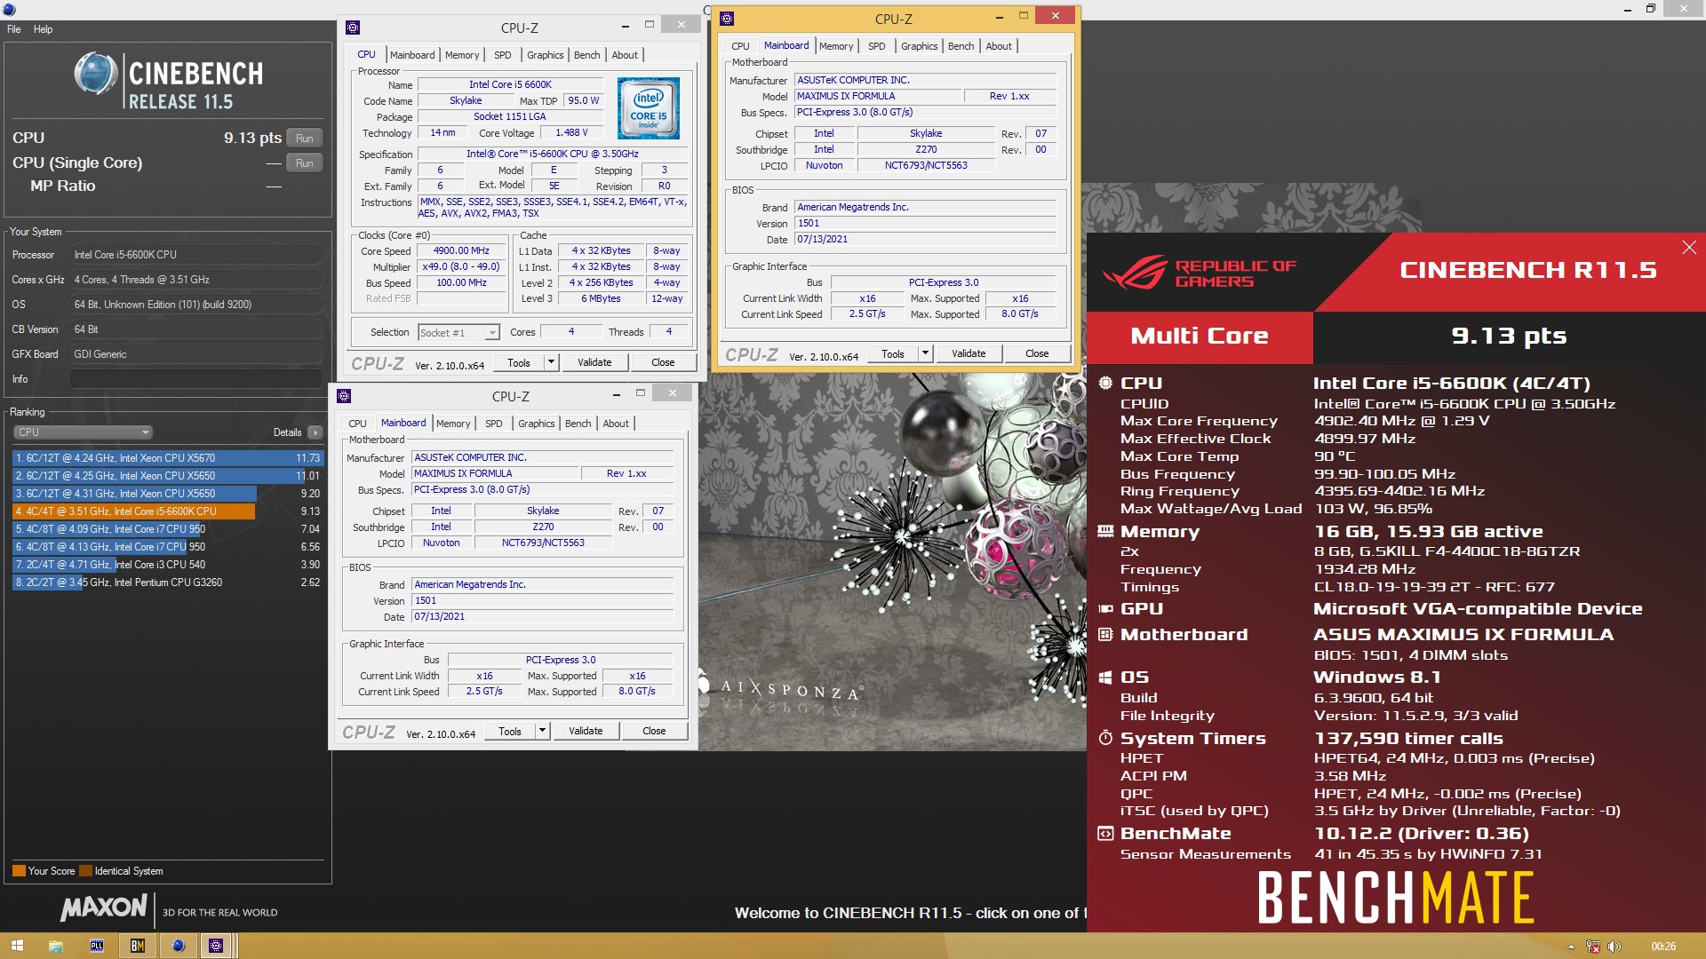Click the Threads value 4 in the CPU tab window
Screen dimensions: 1706x959
tap(669, 331)
